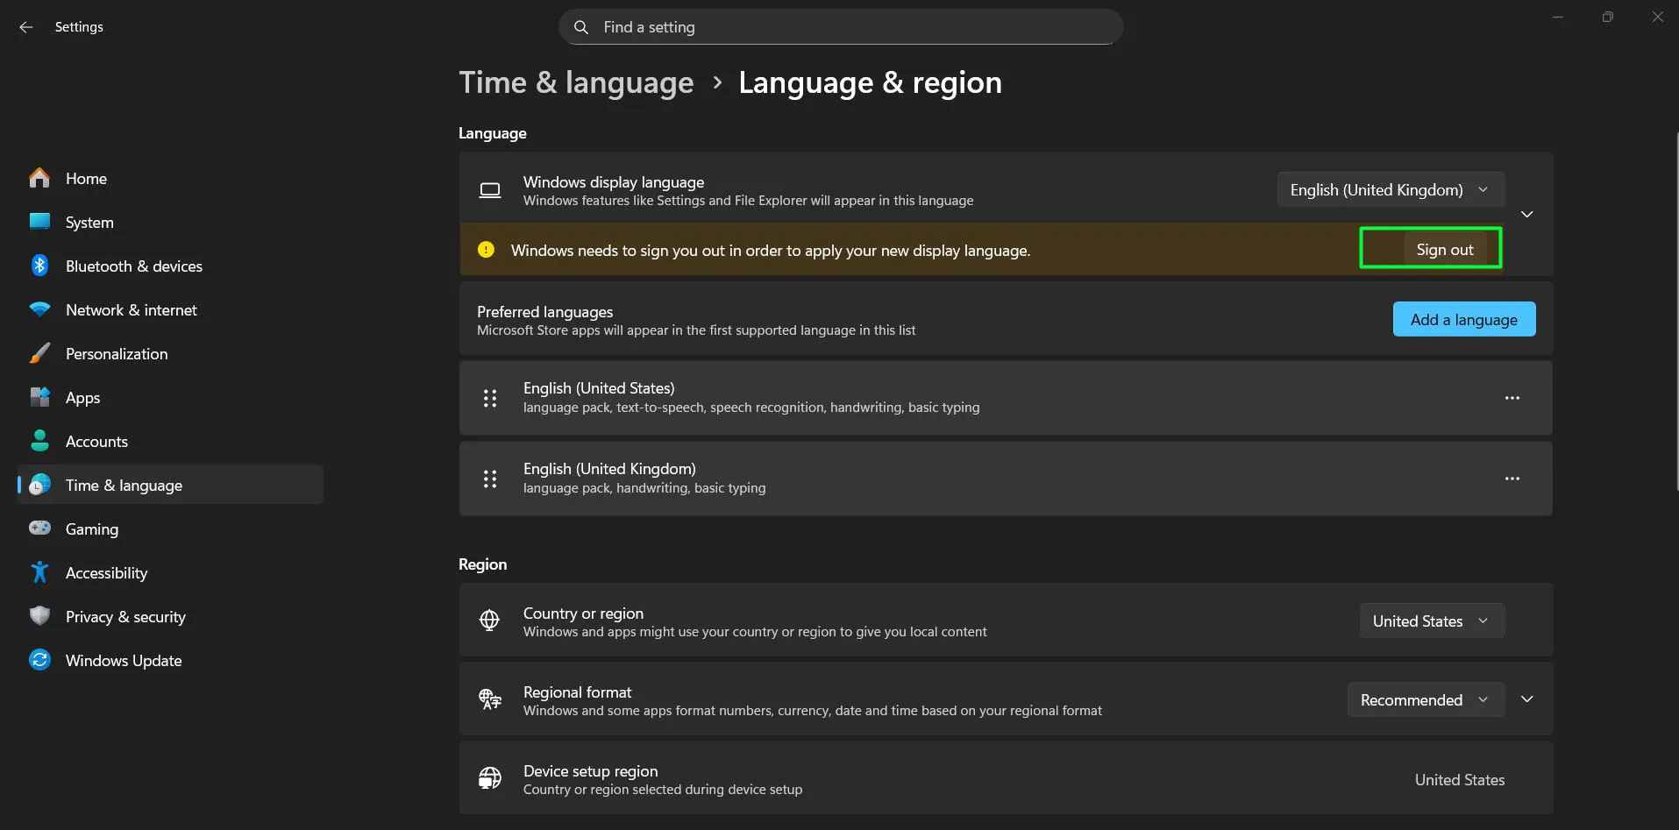Select the Accessibility icon
Image resolution: width=1679 pixels, height=830 pixels.
(39, 572)
